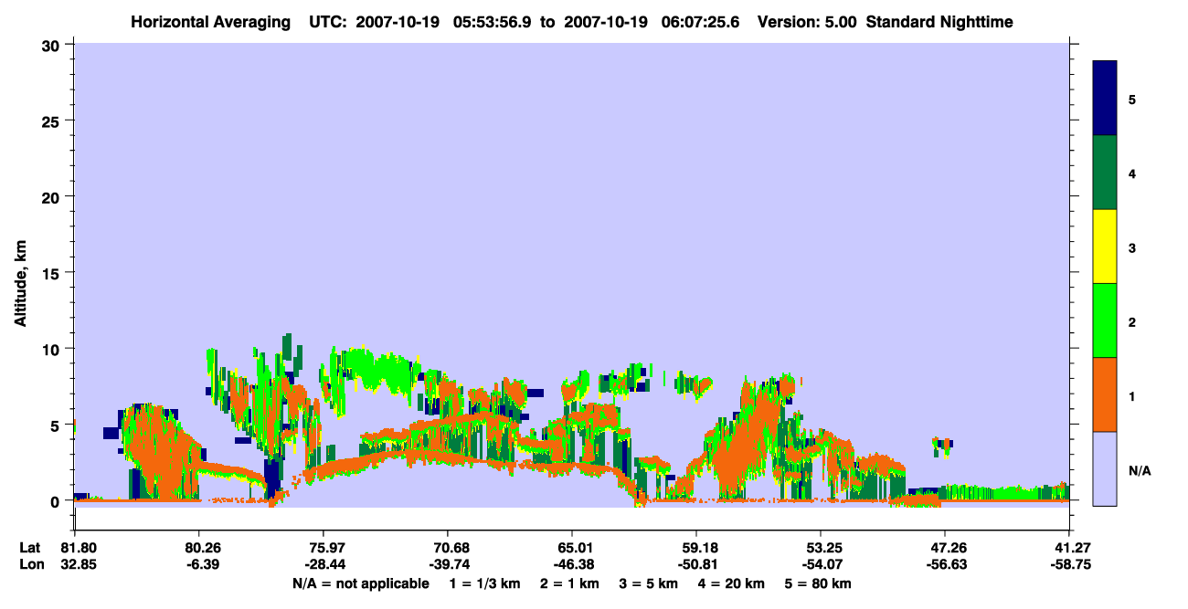Click 'Version: 5.00' in the title
Image resolution: width=1188 pixels, height=609 pixels.
[x=808, y=22]
